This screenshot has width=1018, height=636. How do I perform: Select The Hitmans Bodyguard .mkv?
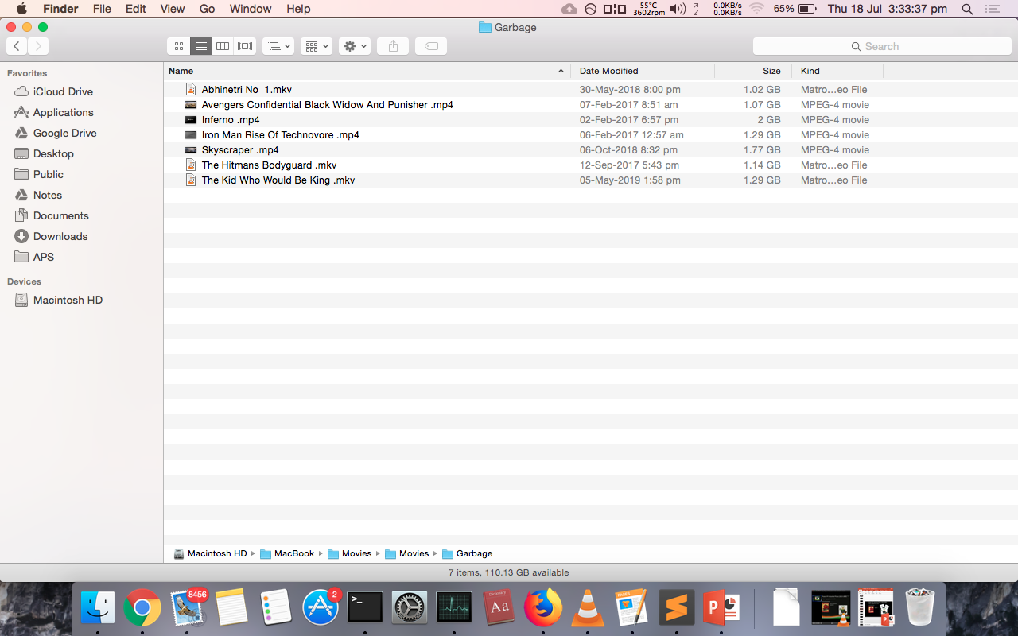coord(591,165)
